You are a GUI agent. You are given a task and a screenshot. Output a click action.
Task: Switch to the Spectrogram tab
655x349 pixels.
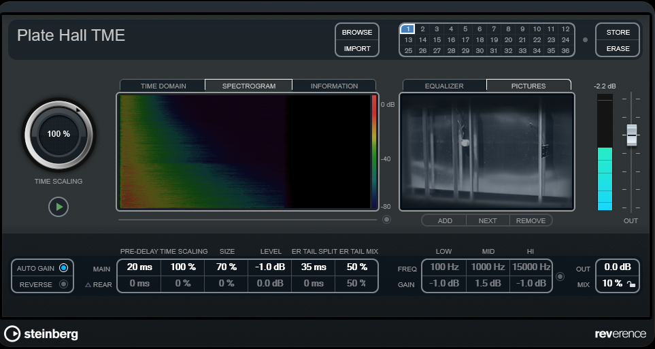click(x=248, y=86)
